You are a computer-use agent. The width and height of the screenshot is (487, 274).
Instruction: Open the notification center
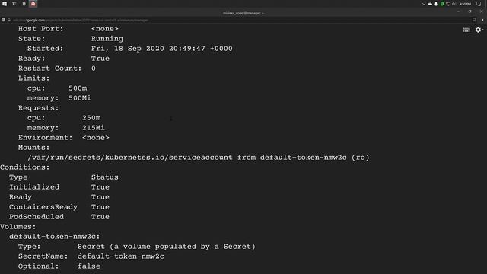(x=479, y=4)
